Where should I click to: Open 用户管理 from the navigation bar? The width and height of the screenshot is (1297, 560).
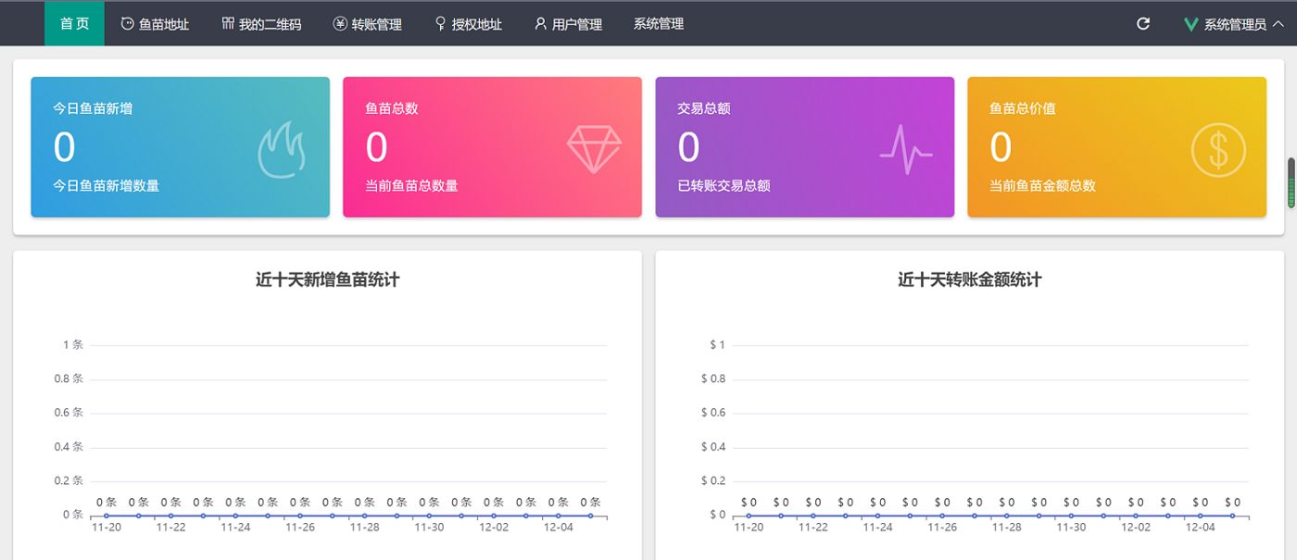[568, 24]
